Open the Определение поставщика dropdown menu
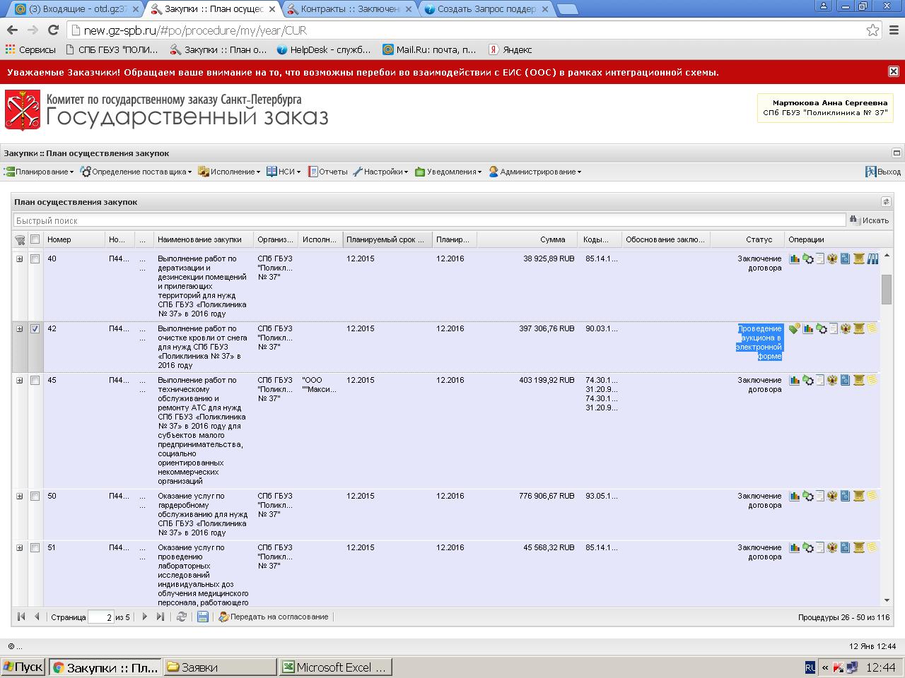The height and width of the screenshot is (678, 905). click(136, 172)
